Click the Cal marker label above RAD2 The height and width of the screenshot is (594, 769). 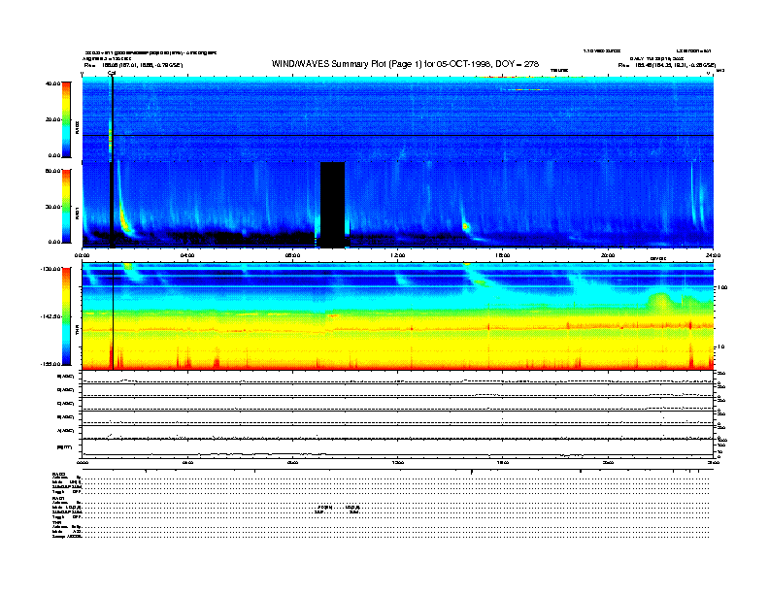(x=112, y=73)
